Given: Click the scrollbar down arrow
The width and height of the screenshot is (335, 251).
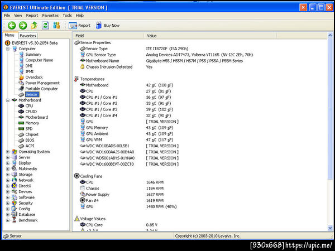Looking at the screenshot, I should (x=330, y=228).
